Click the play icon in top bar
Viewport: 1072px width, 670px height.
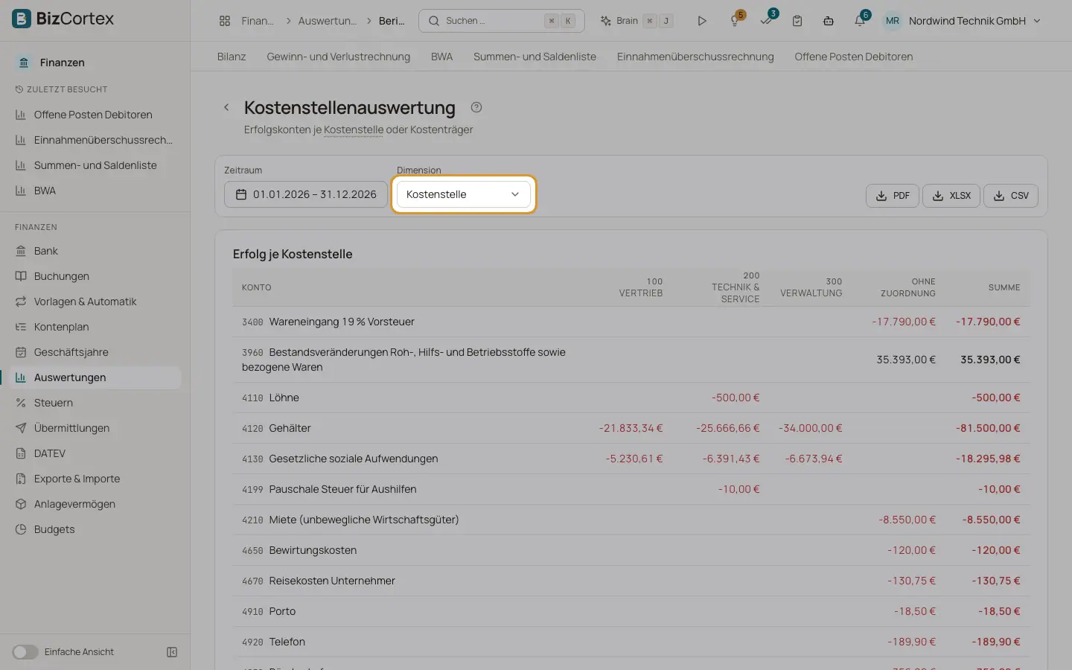tap(701, 21)
